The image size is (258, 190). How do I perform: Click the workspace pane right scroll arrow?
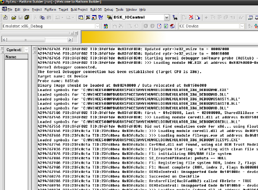[70, 39]
